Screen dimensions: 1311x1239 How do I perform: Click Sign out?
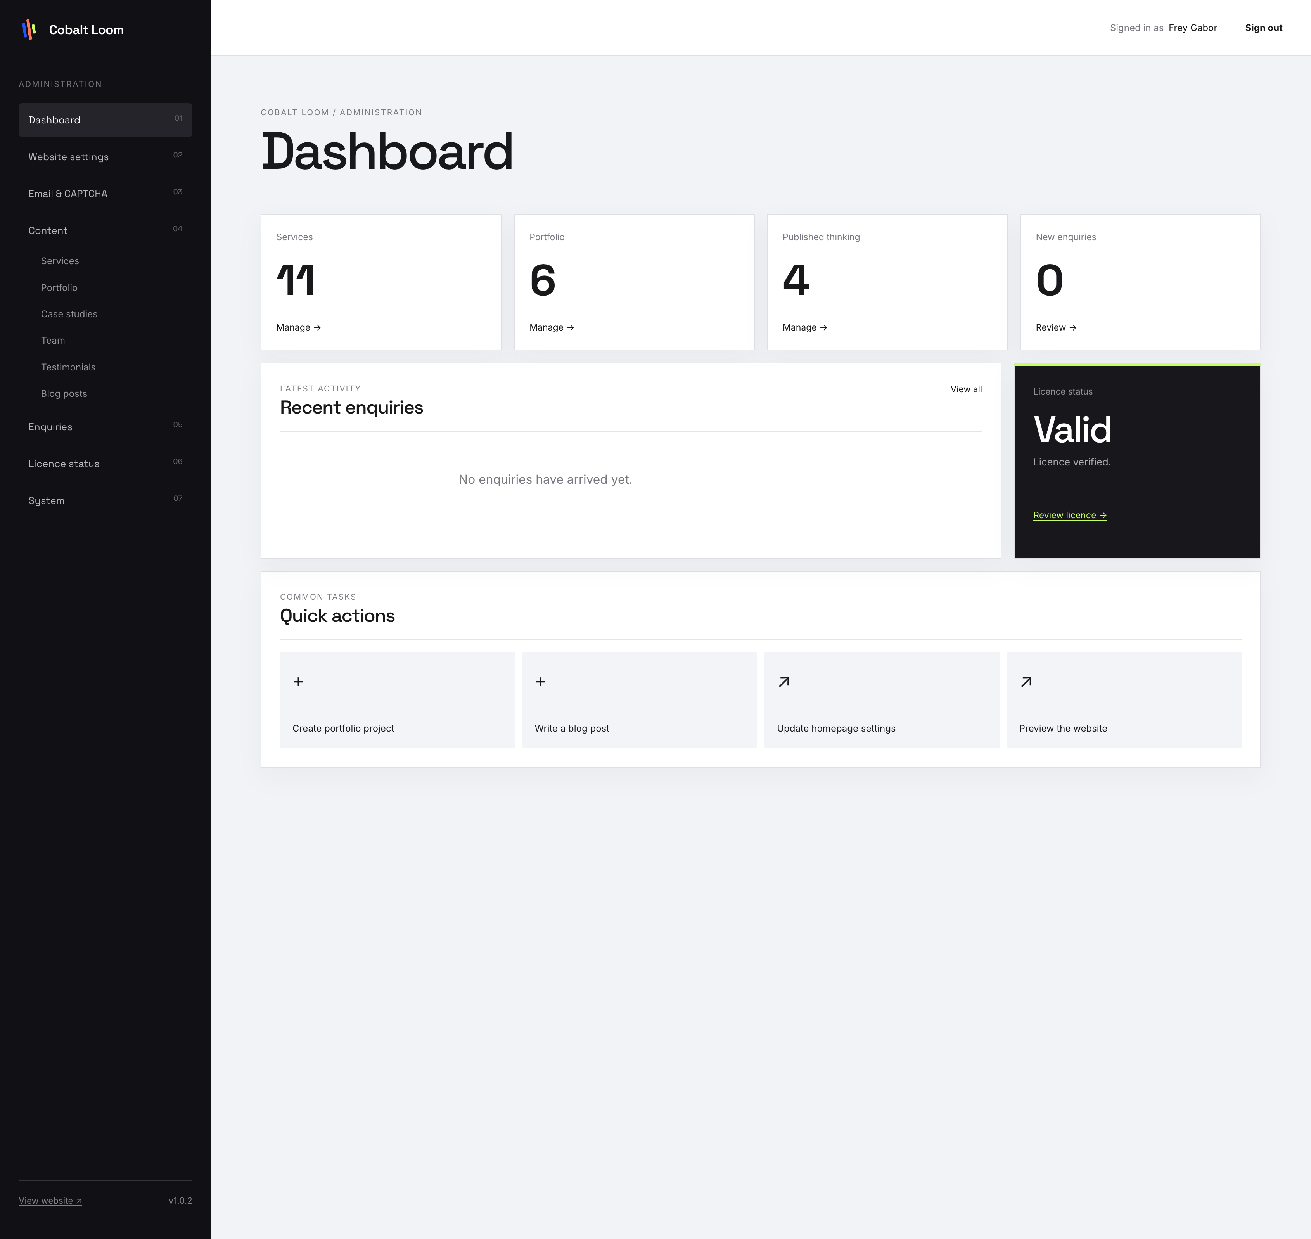[x=1263, y=28]
